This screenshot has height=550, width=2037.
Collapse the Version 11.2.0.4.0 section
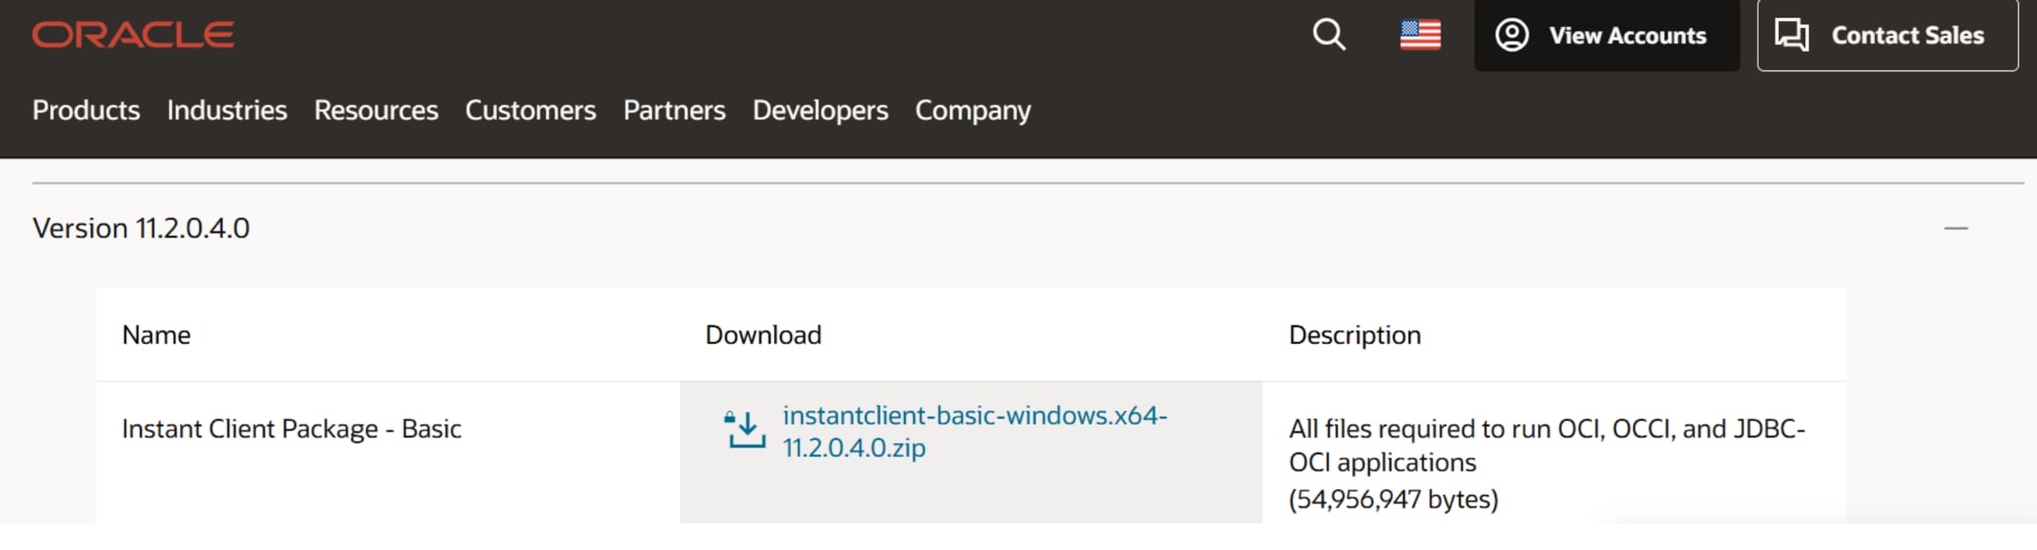click(x=1956, y=228)
